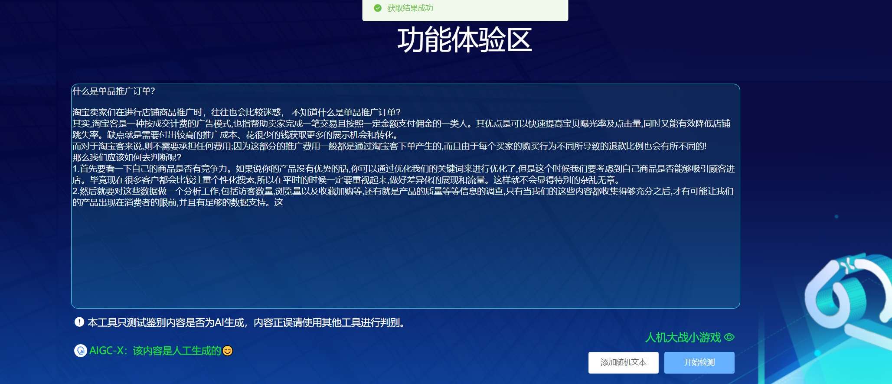Click the 开始检测 button
The image size is (892, 384).
tap(699, 362)
